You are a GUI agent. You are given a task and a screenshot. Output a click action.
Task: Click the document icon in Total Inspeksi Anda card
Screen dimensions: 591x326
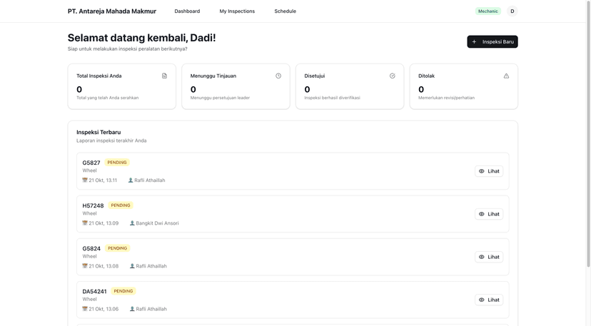click(164, 76)
